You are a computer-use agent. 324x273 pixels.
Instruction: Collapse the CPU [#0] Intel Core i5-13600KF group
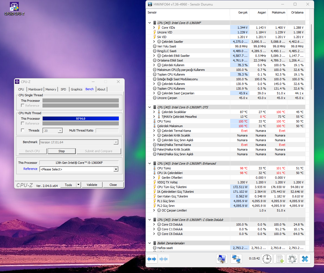150,23
